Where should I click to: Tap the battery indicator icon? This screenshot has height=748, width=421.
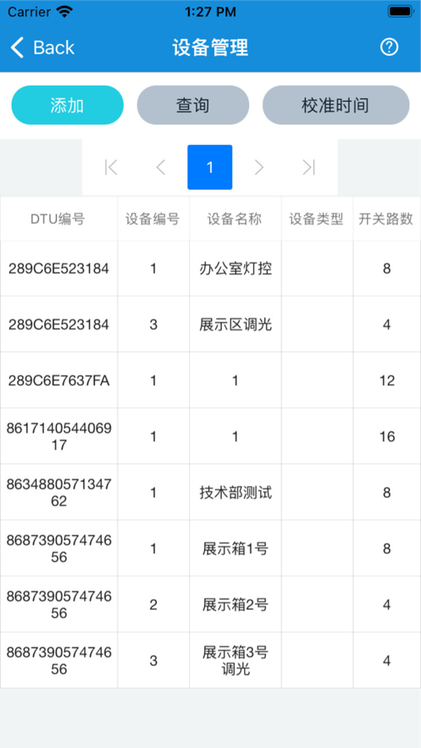click(x=401, y=12)
